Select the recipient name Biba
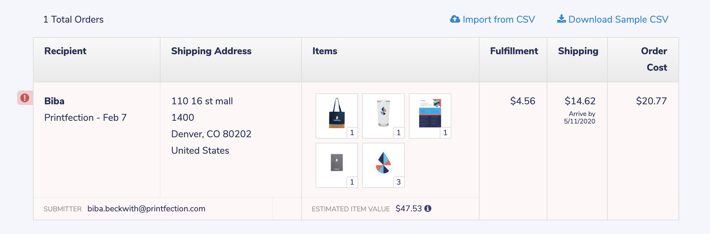 (x=54, y=101)
